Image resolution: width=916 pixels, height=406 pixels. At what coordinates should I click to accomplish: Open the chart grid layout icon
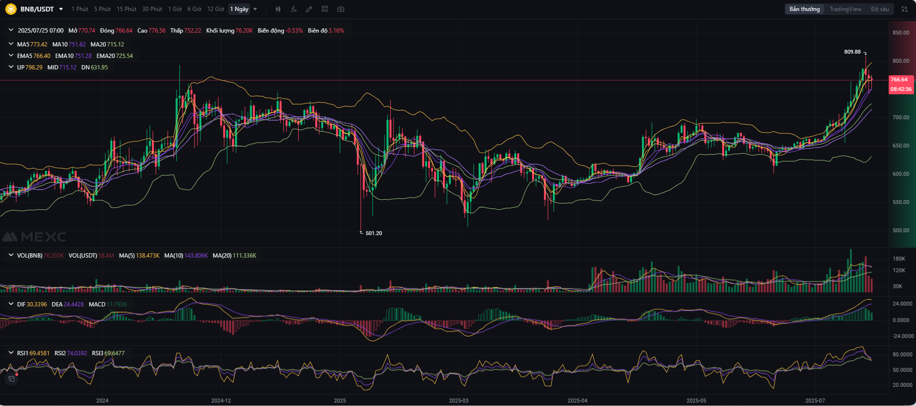click(325, 9)
